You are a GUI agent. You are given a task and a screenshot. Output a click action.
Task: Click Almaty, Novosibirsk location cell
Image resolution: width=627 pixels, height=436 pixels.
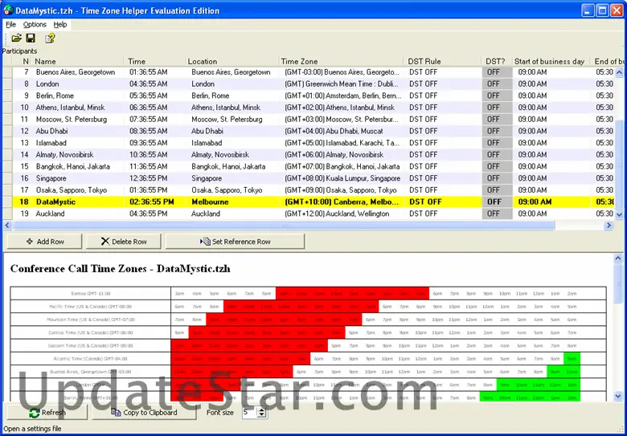tap(232, 154)
